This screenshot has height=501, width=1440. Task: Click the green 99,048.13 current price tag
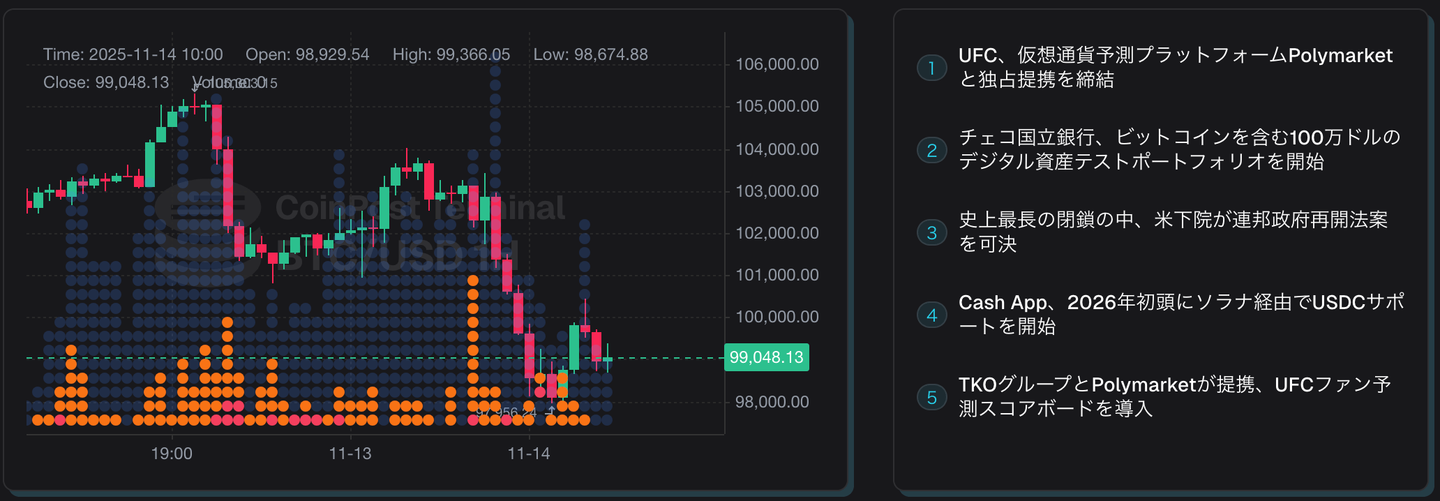(x=766, y=357)
